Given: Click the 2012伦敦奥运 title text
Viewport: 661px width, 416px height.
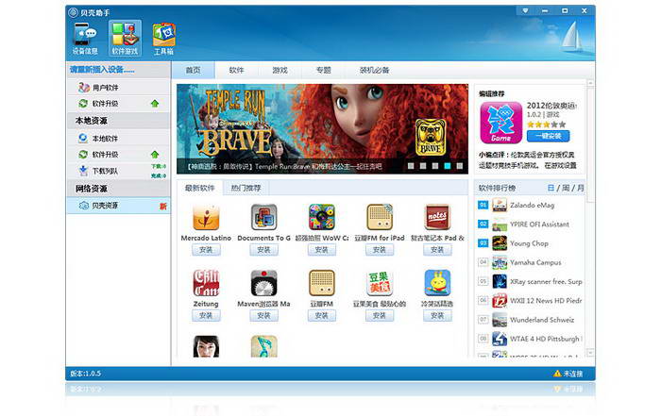Looking at the screenshot, I should 551,106.
